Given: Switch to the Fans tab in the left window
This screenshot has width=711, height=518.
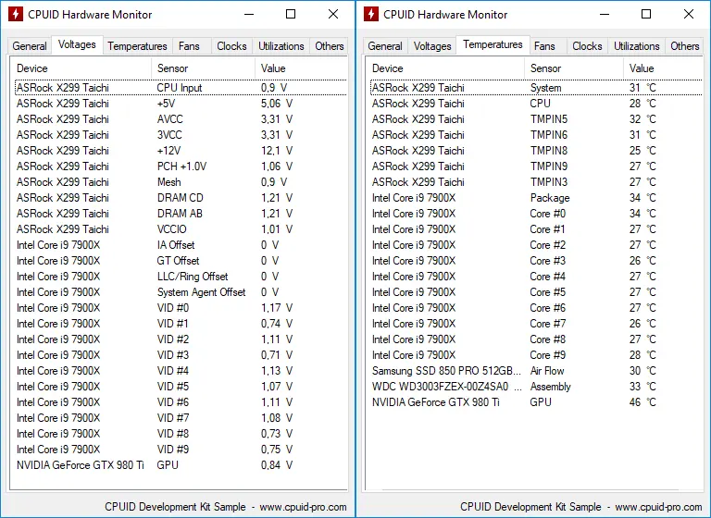Looking at the screenshot, I should 189,46.
